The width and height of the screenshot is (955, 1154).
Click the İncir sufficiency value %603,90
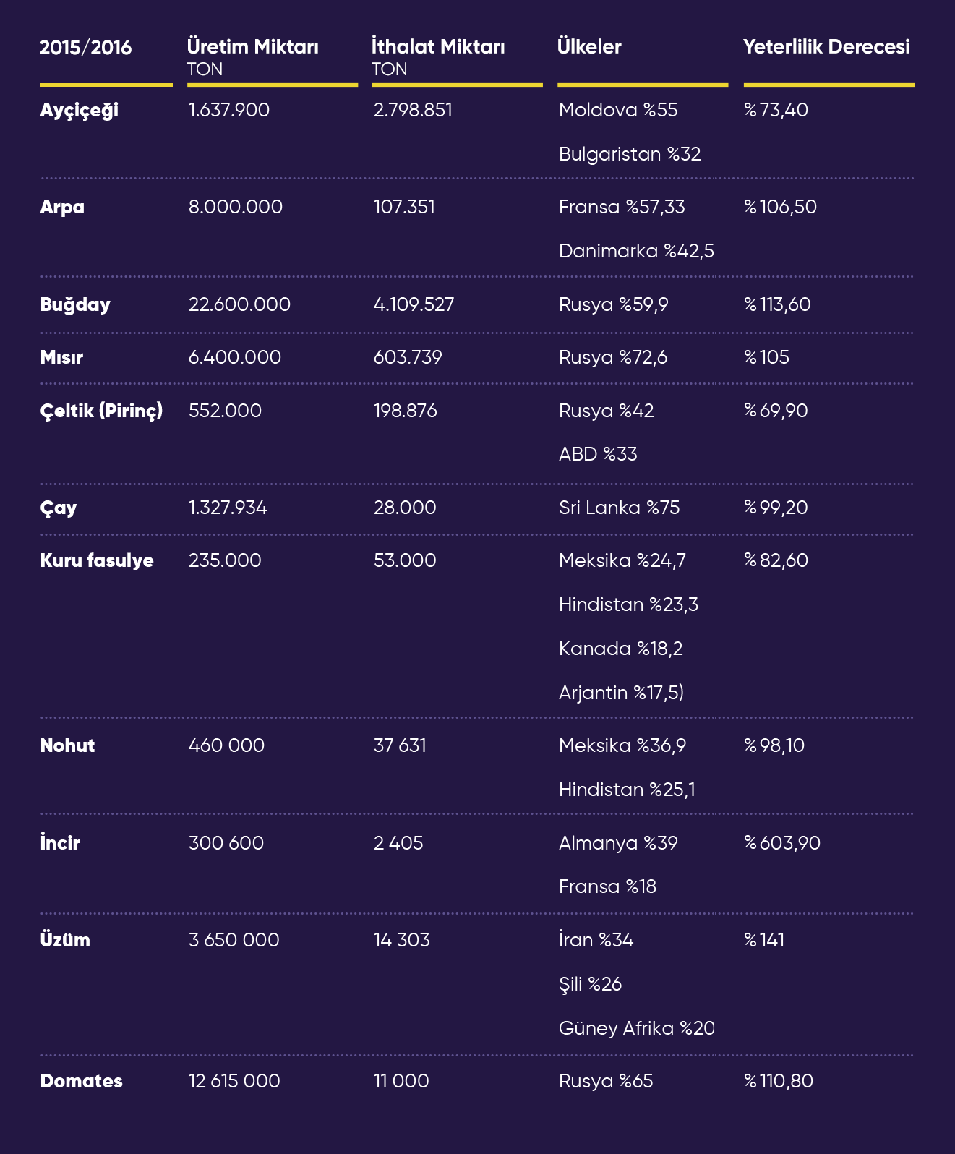(x=782, y=843)
